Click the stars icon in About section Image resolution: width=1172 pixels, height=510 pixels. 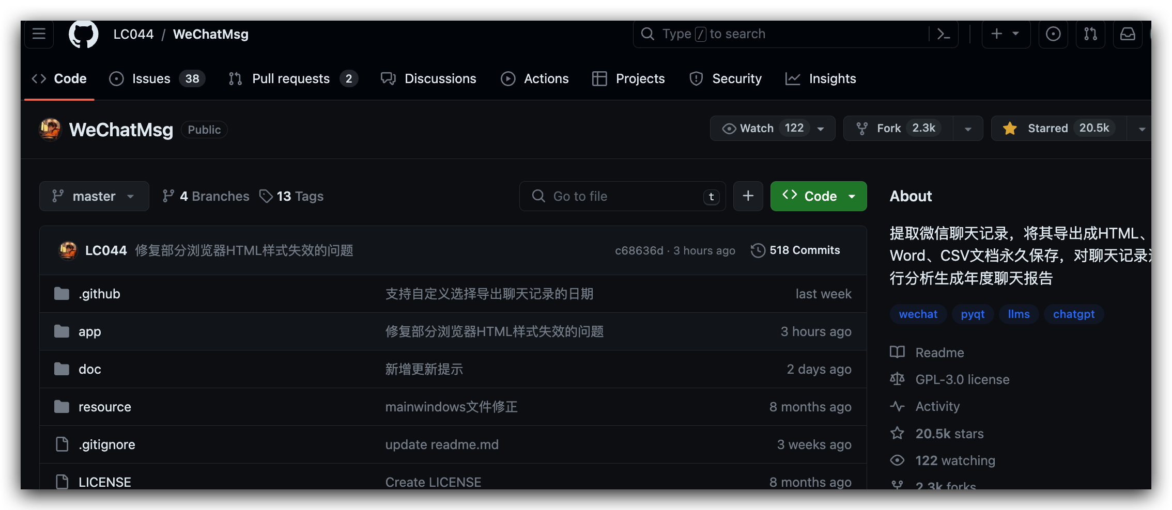tap(898, 434)
